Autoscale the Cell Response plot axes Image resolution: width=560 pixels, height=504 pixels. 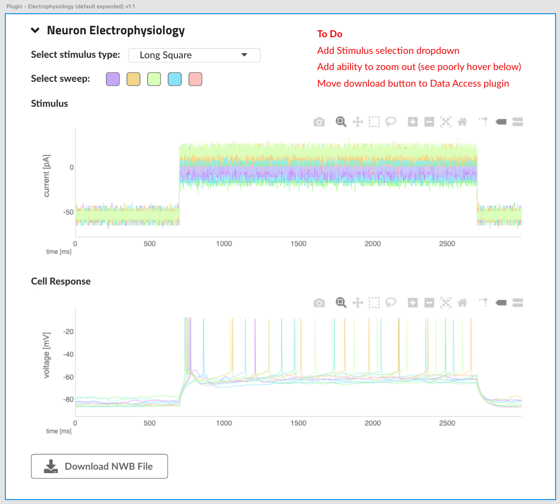coord(446,303)
